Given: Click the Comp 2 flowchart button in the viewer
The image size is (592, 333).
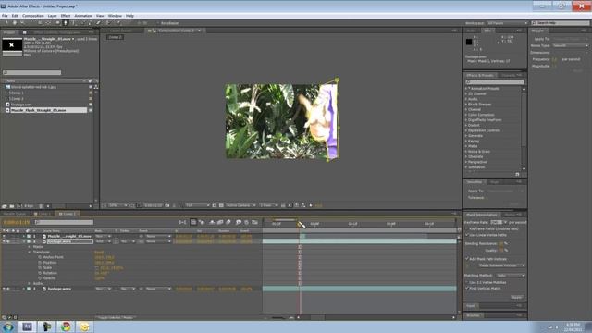Looking at the screenshot, I should [x=115, y=37].
